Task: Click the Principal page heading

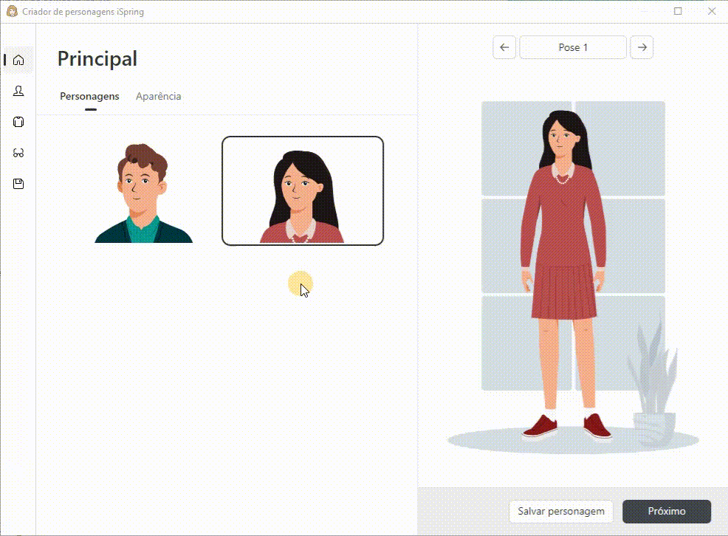Action: point(97,59)
